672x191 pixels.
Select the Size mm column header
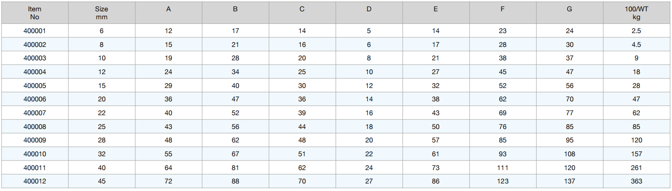(x=101, y=13)
